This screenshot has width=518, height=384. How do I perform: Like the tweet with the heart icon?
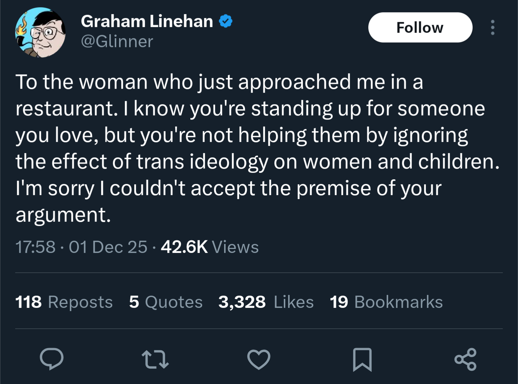click(x=259, y=360)
